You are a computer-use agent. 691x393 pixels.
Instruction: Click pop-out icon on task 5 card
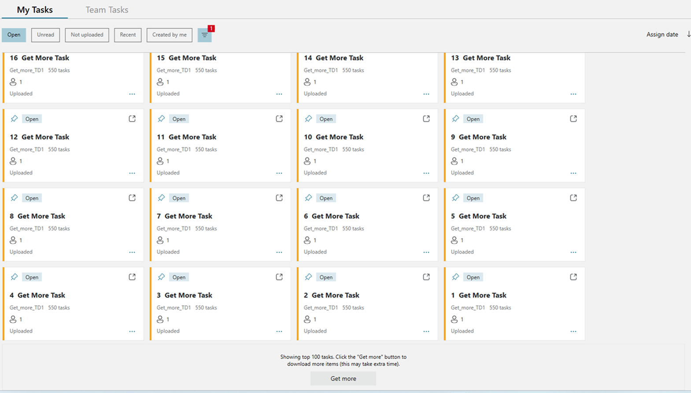(573, 198)
